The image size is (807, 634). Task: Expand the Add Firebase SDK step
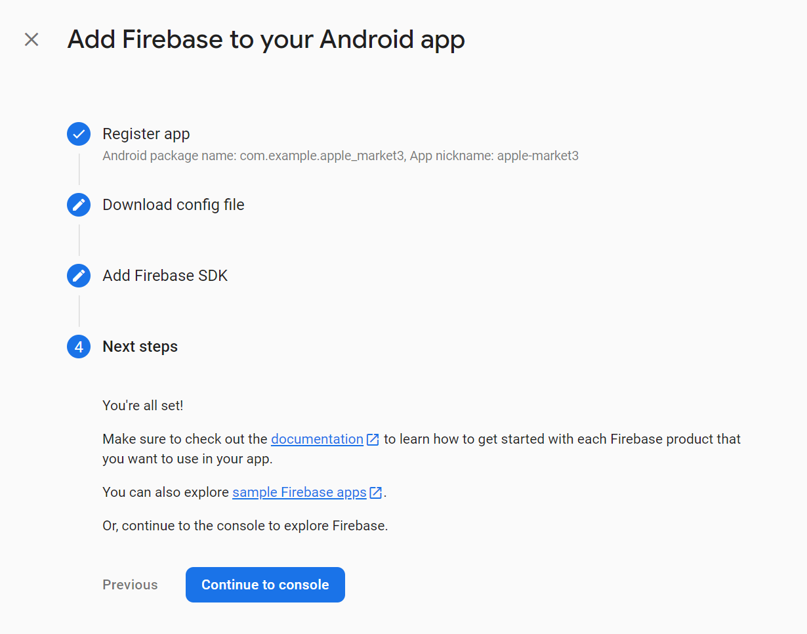(165, 276)
